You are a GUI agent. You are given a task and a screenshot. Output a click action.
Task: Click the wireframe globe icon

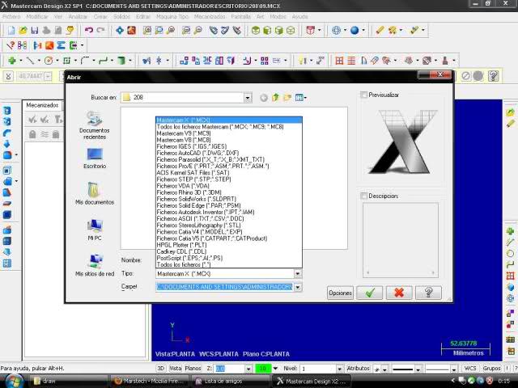point(336,31)
